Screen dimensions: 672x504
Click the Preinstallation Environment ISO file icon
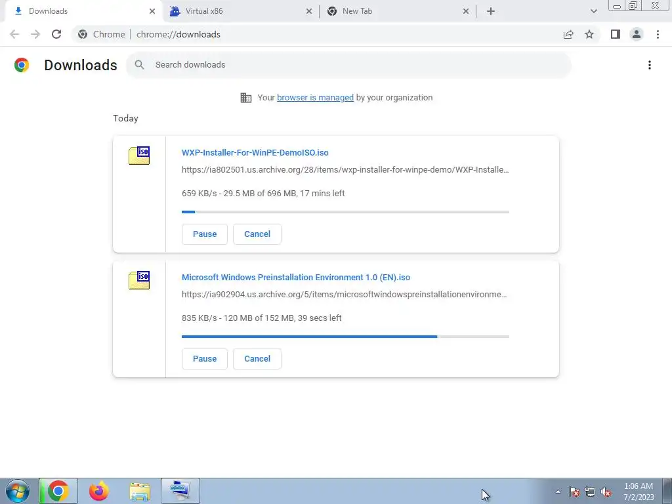[139, 280]
